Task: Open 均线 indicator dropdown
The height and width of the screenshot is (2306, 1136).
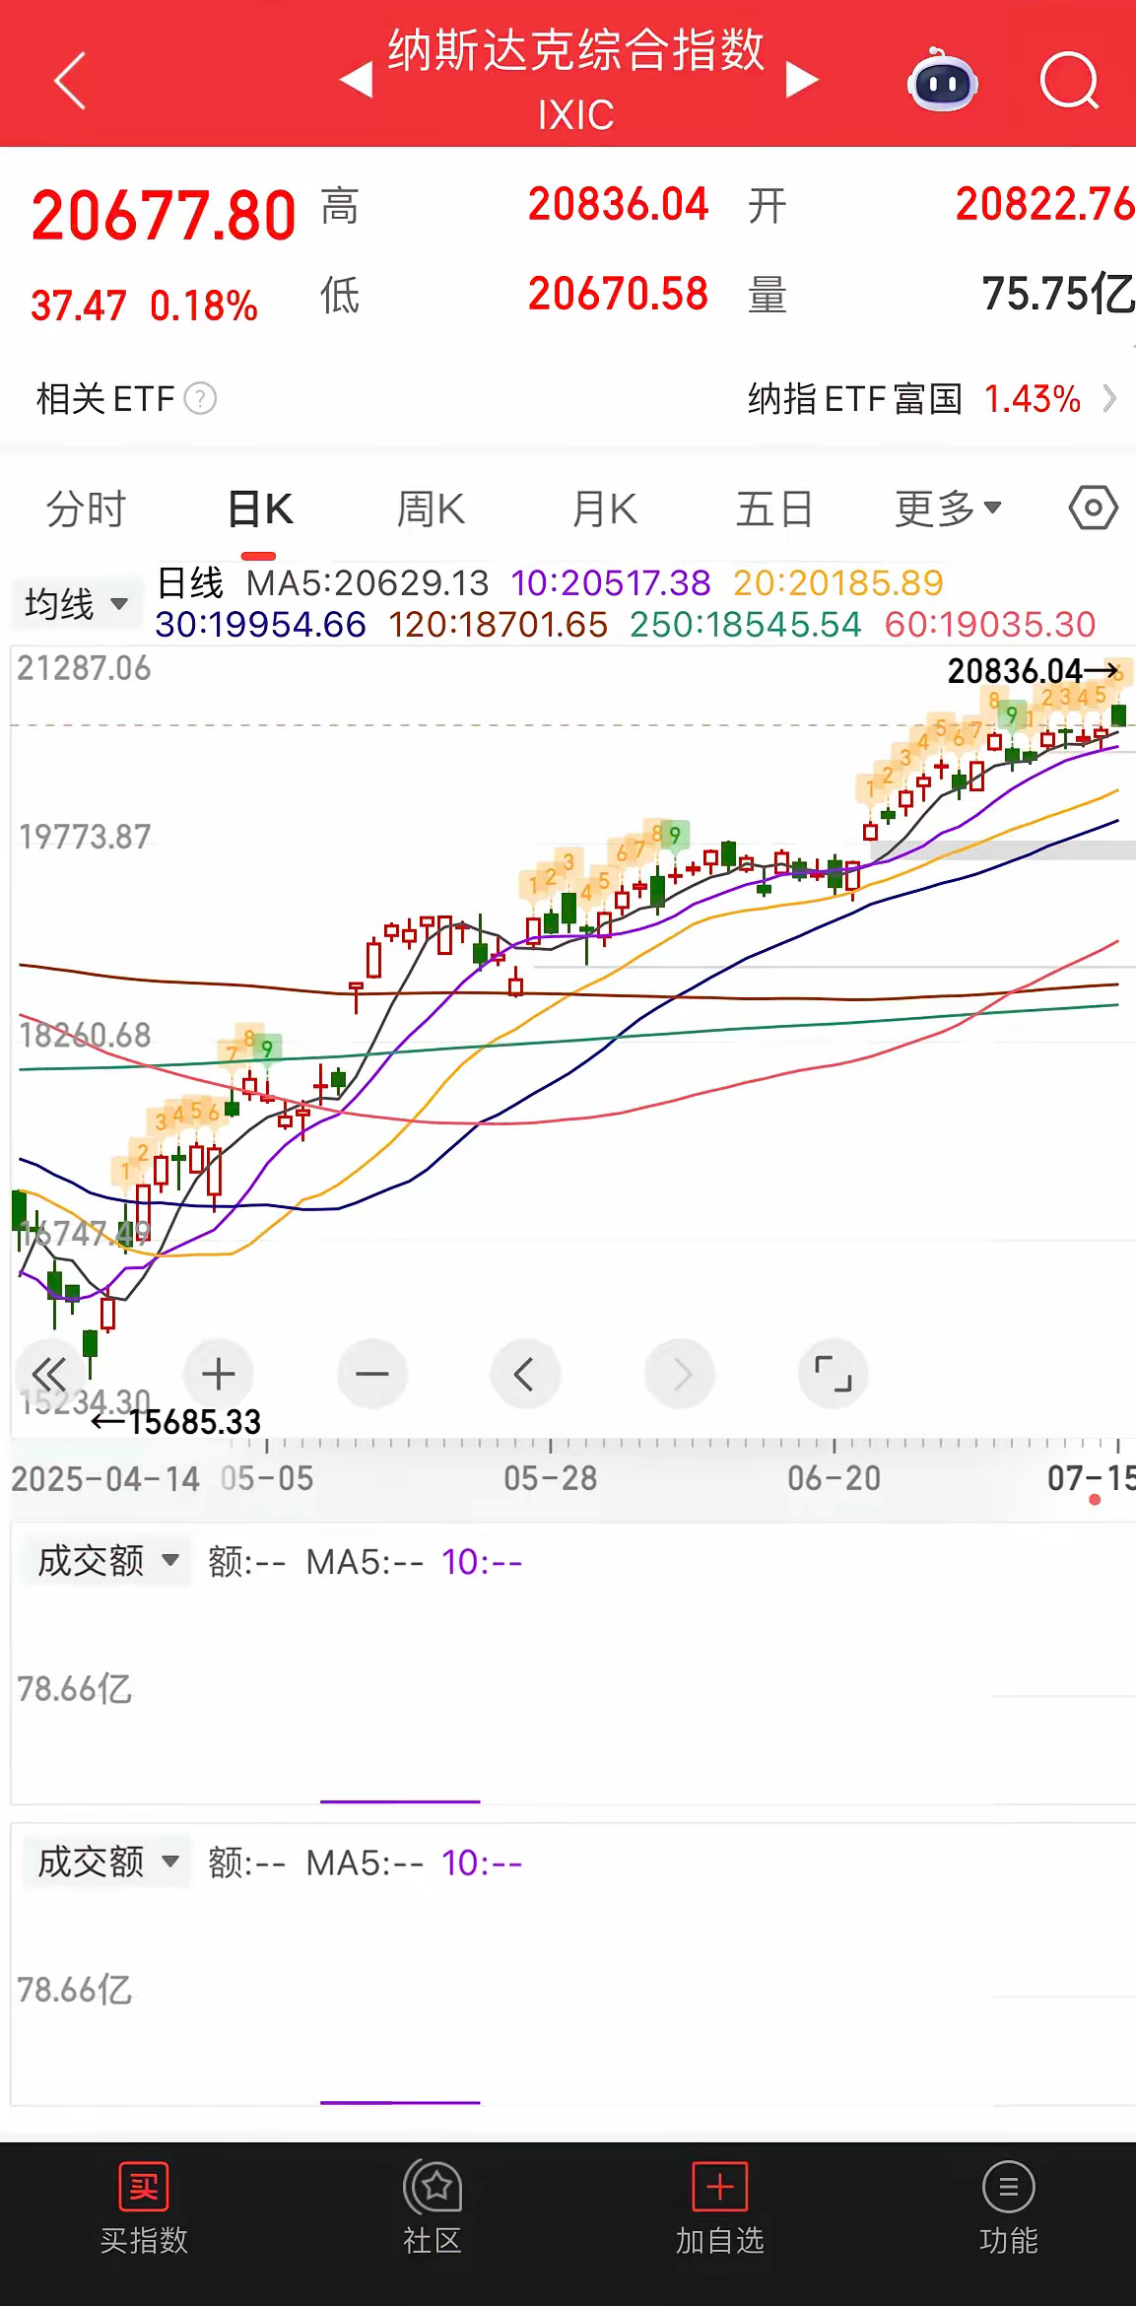Action: (75, 603)
